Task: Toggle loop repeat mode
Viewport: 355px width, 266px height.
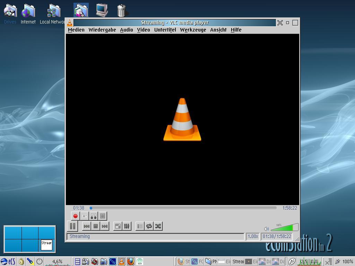Action: coord(149,226)
